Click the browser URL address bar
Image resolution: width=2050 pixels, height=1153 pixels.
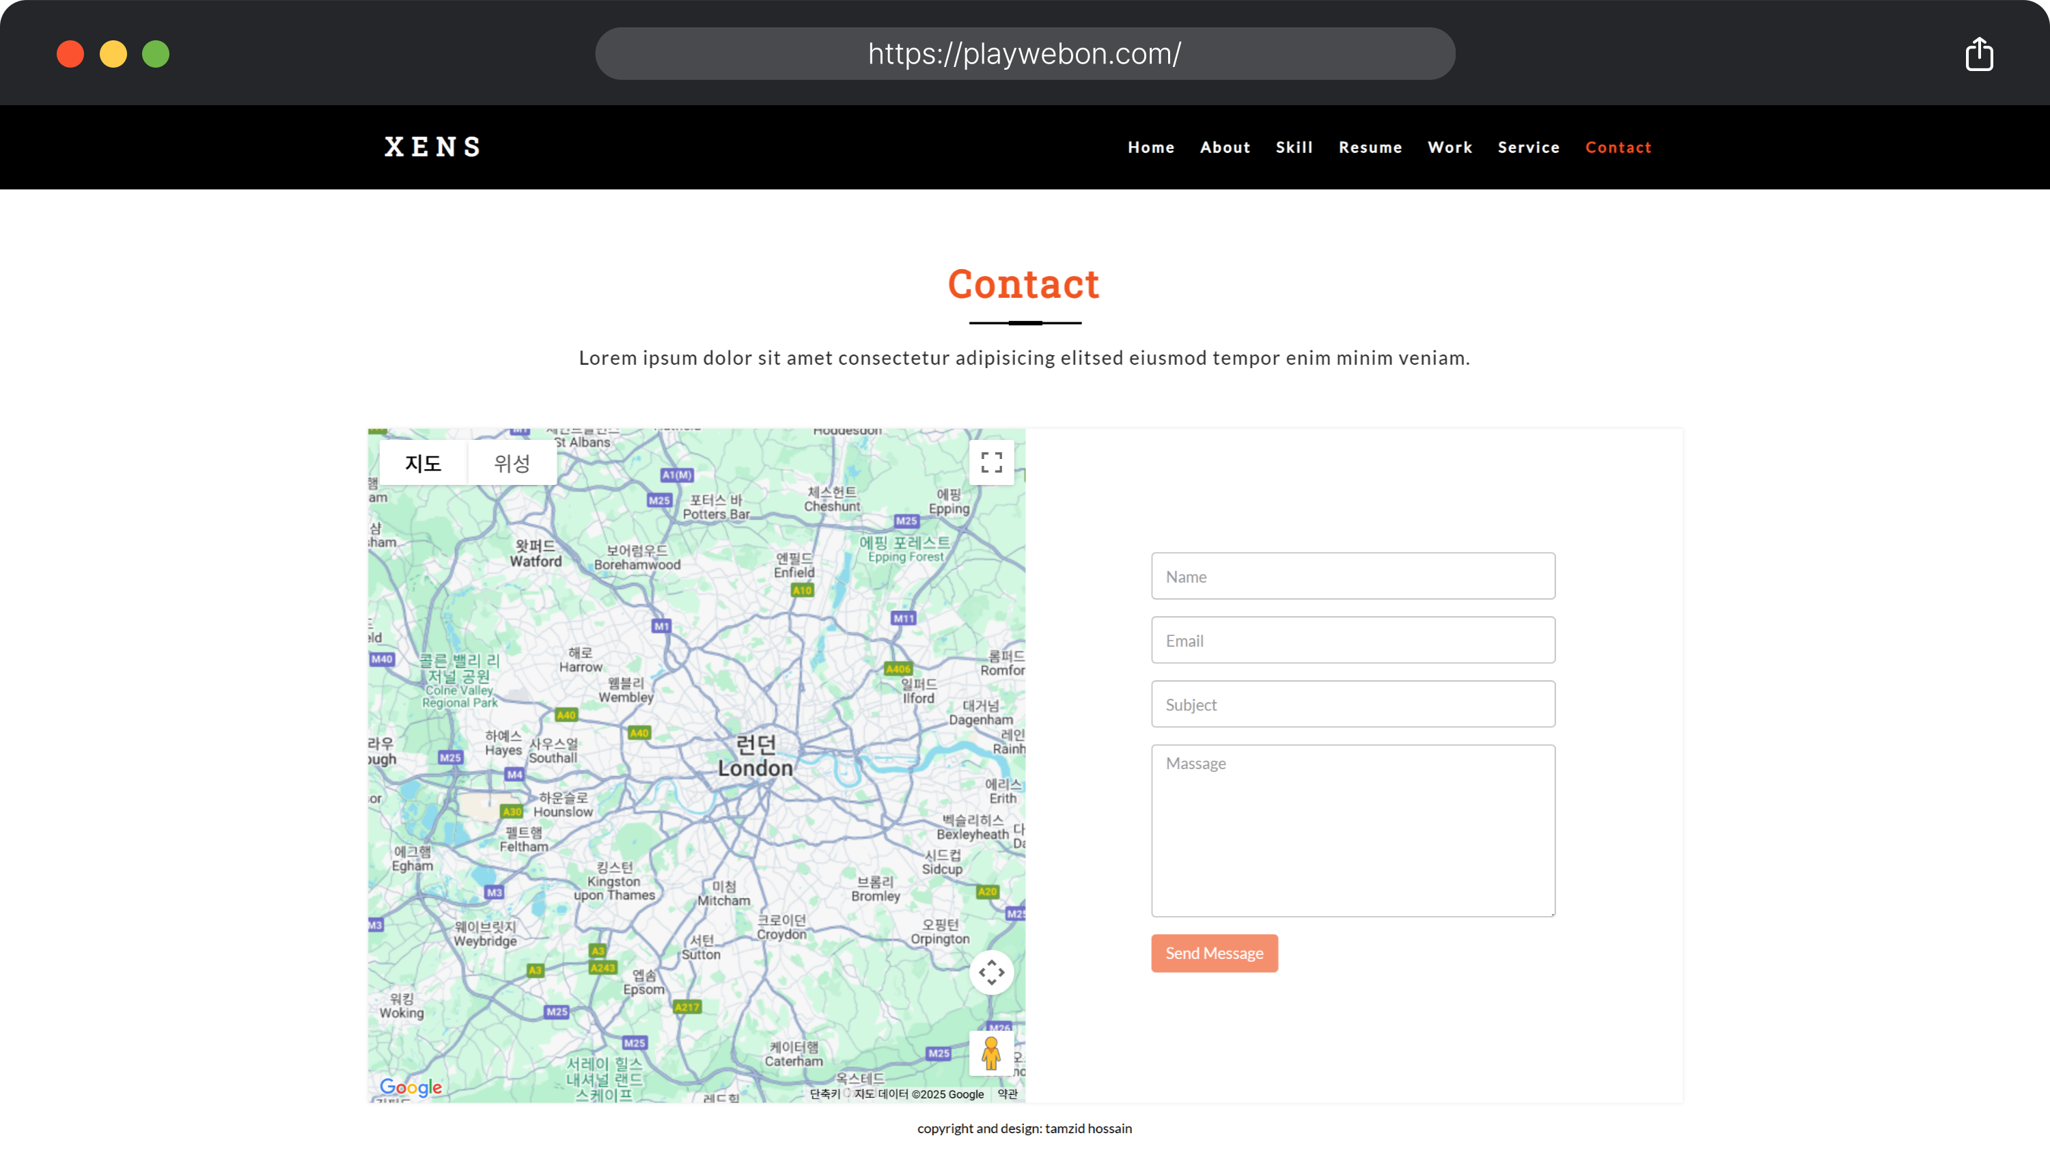pyautogui.click(x=1025, y=54)
